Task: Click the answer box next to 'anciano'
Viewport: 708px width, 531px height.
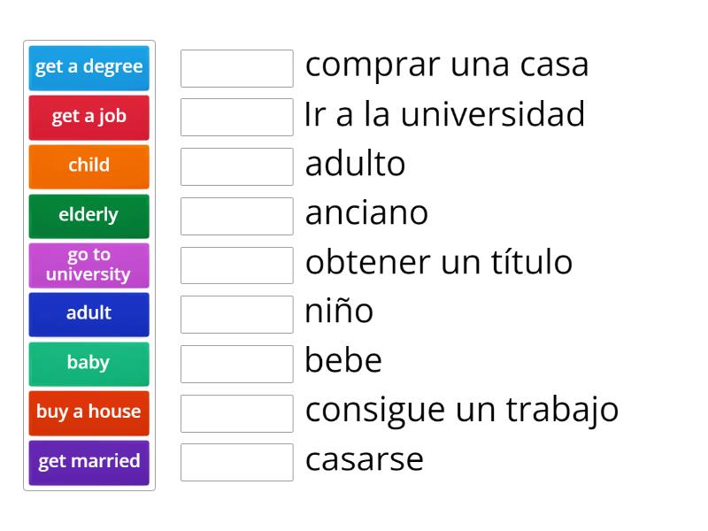Action: pyautogui.click(x=236, y=214)
